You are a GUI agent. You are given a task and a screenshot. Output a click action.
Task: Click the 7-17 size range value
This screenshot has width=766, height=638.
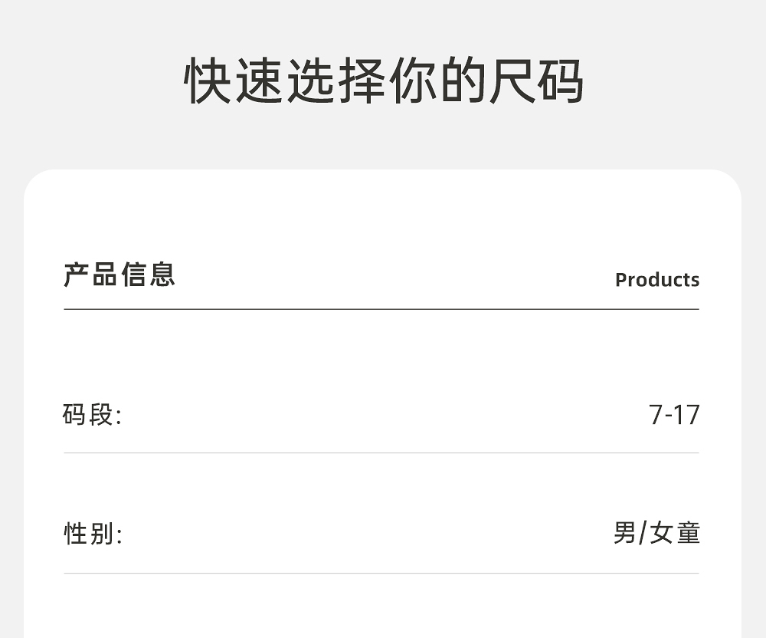tap(674, 415)
